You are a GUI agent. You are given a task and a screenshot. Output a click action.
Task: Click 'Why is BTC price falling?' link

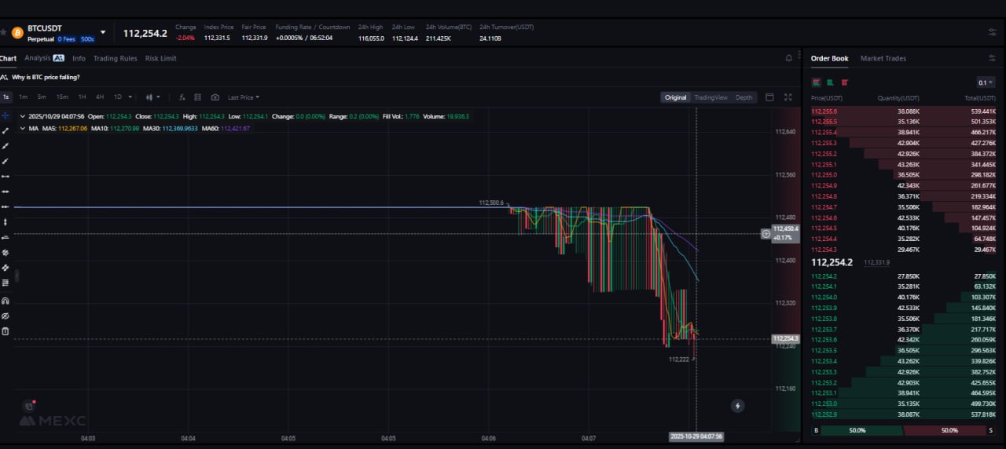tap(46, 77)
